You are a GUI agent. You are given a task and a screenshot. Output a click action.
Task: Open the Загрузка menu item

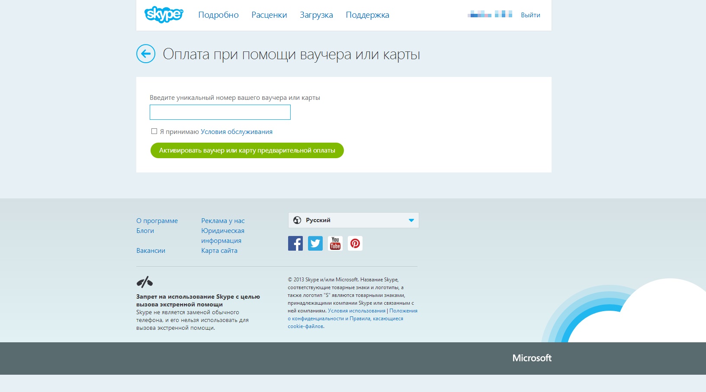point(316,15)
